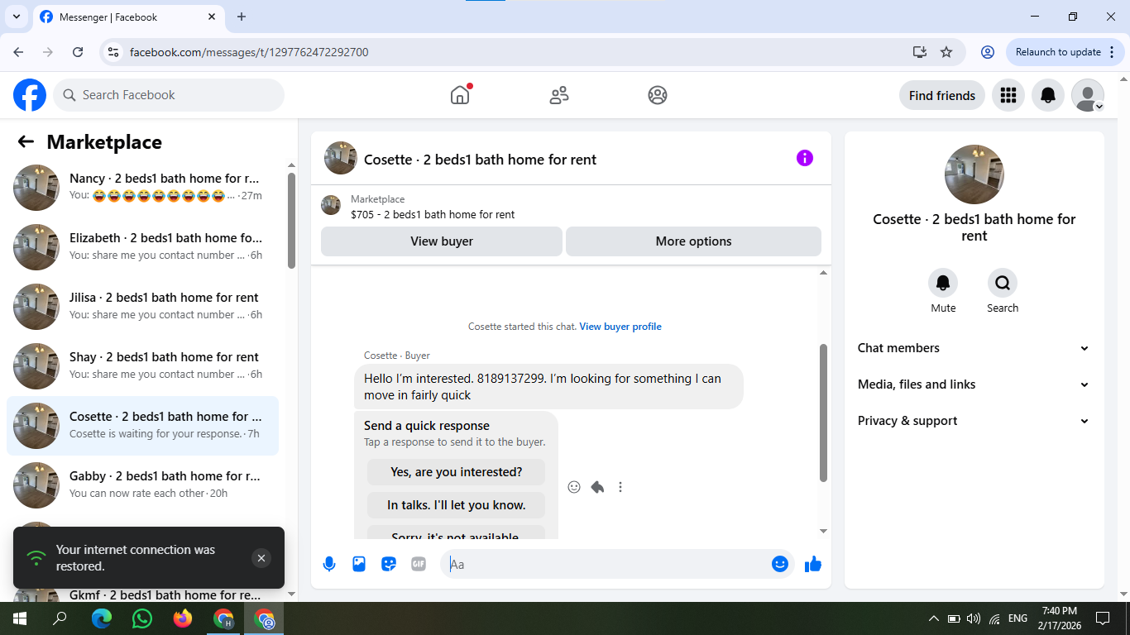Image resolution: width=1130 pixels, height=635 pixels.
Task: Send quick response Yes, are you interested?
Action: [457, 472]
